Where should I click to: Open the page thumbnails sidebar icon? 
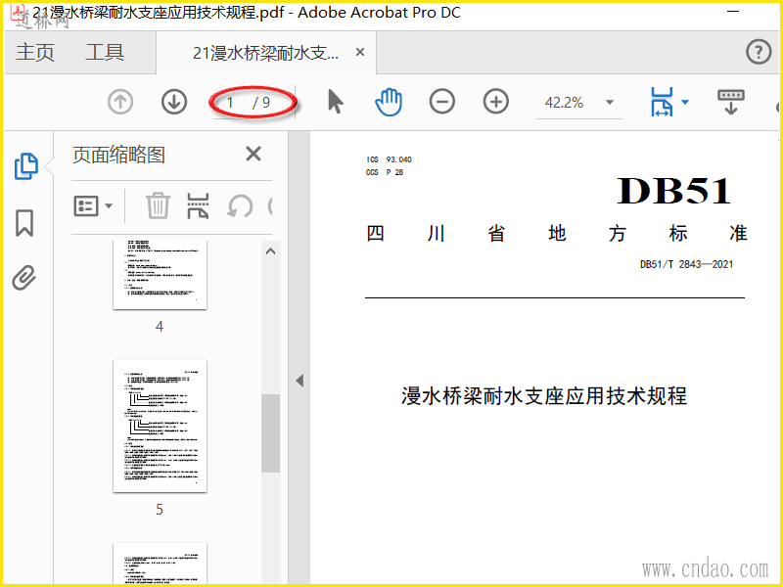point(25,166)
